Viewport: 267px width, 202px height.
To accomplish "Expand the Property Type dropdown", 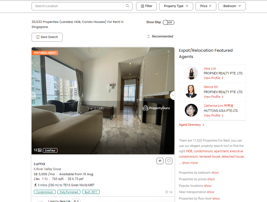I will (176, 6).
